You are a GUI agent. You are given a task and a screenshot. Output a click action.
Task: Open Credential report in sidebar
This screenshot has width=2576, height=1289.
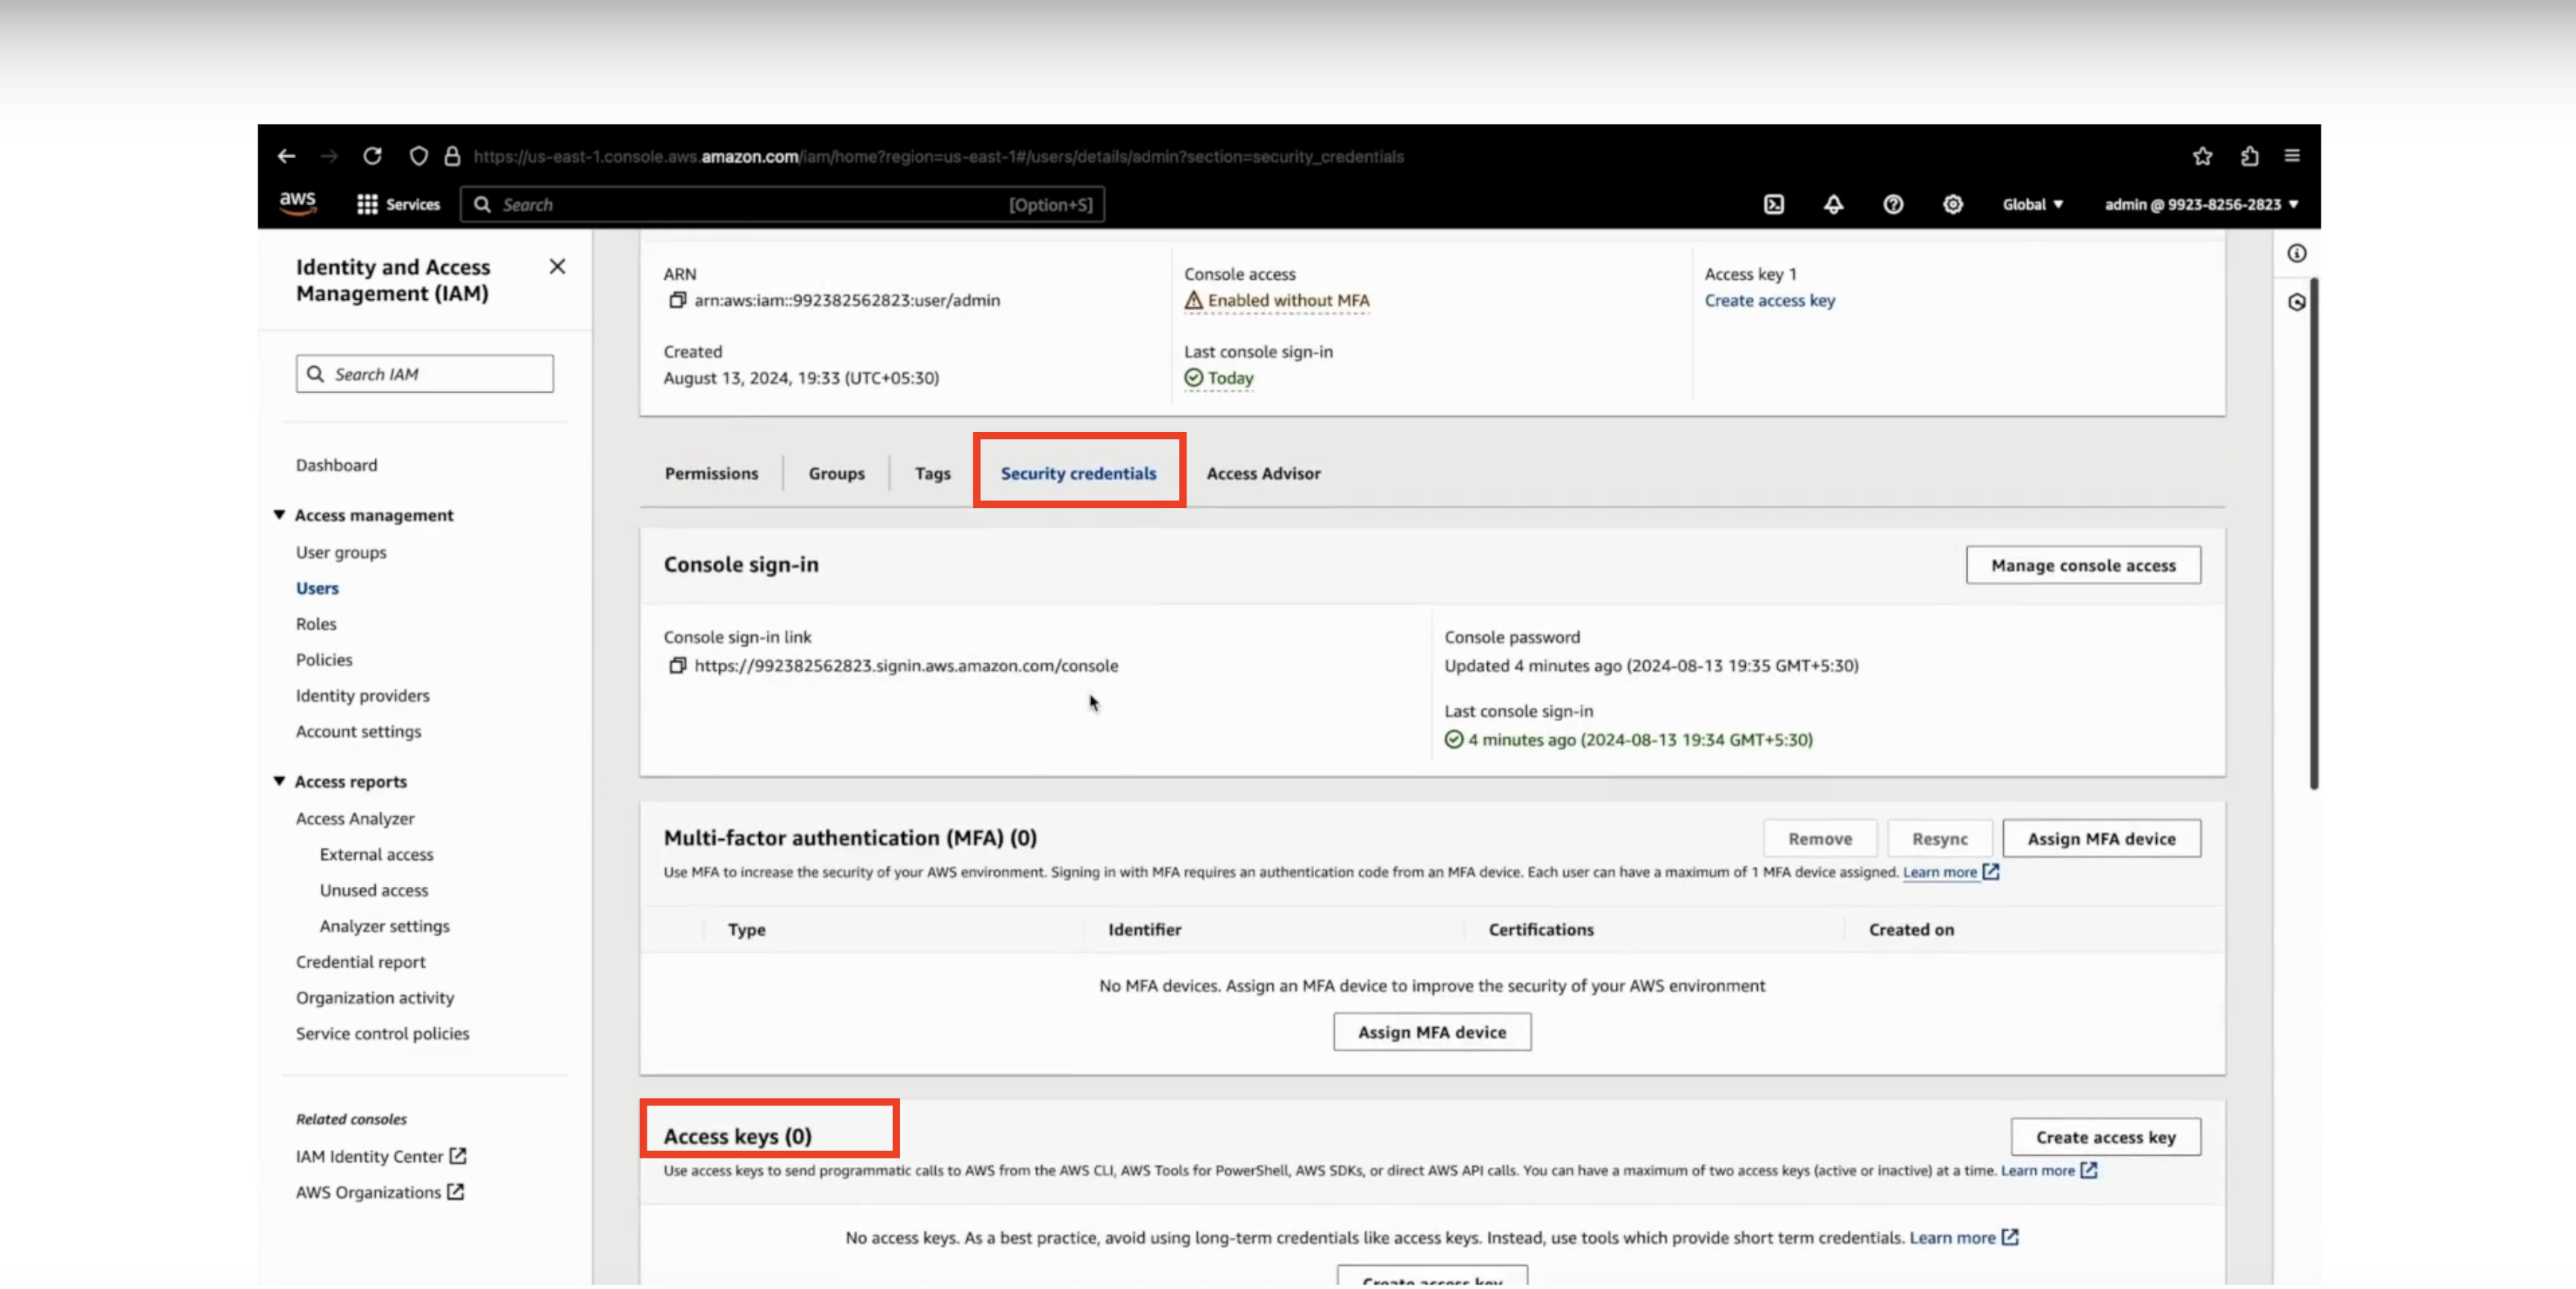[x=360, y=962]
